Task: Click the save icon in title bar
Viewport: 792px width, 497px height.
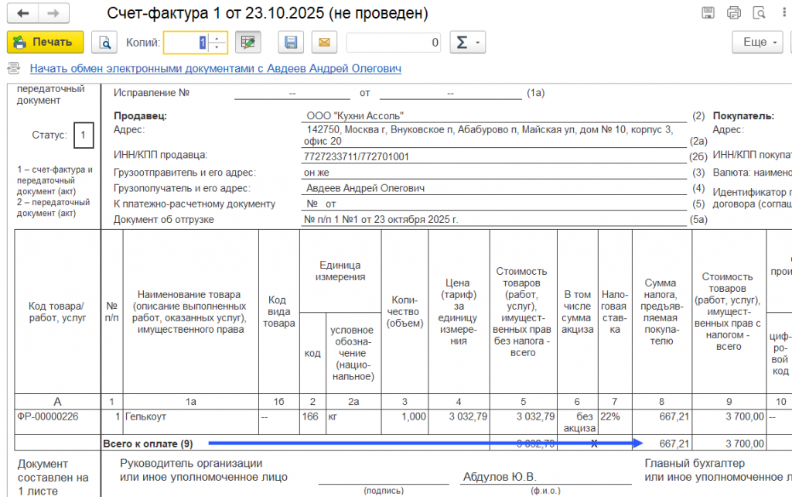Action: (708, 13)
